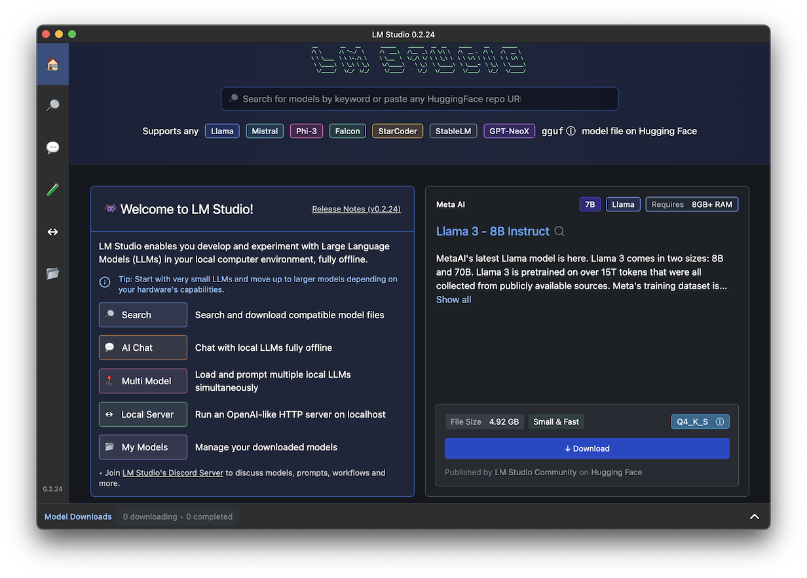The width and height of the screenshot is (807, 578).
Task: Click the Local Server welcome button
Action: coord(143,414)
